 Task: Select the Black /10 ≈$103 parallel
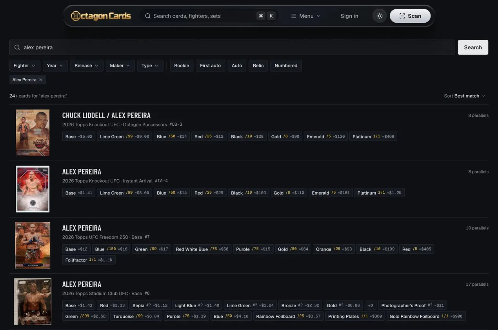tap(249, 193)
